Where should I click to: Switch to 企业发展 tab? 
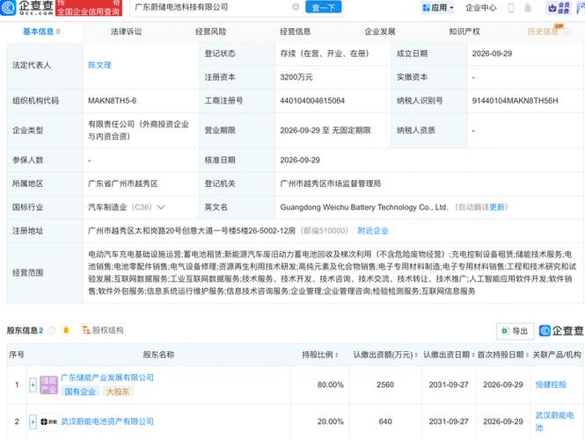(380, 32)
